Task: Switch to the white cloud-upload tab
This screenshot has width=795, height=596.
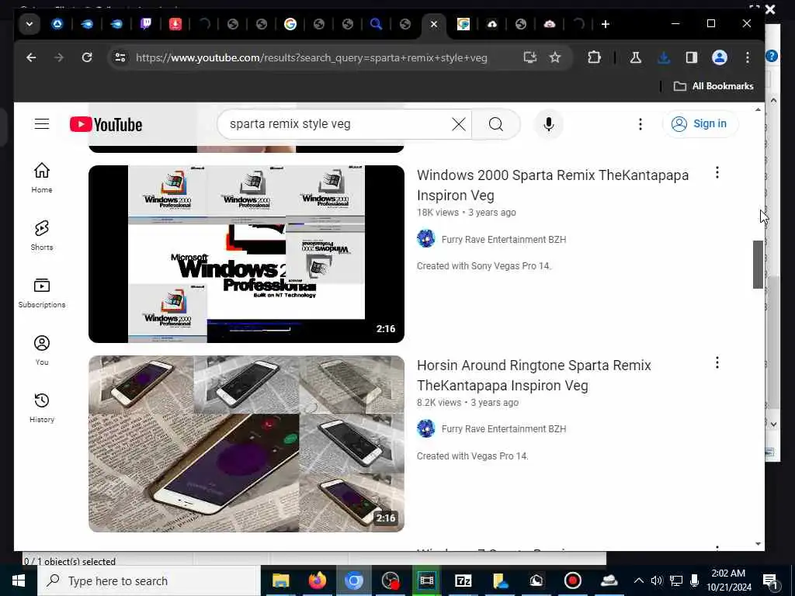Action: [x=491, y=24]
